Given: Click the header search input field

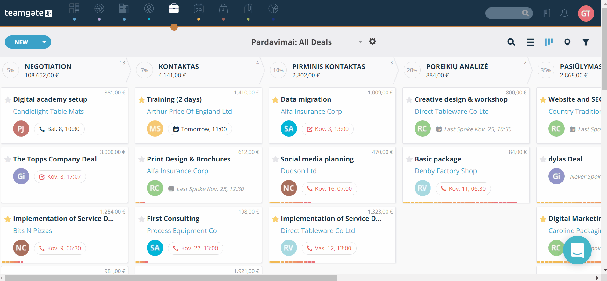Looking at the screenshot, I should coord(509,13).
